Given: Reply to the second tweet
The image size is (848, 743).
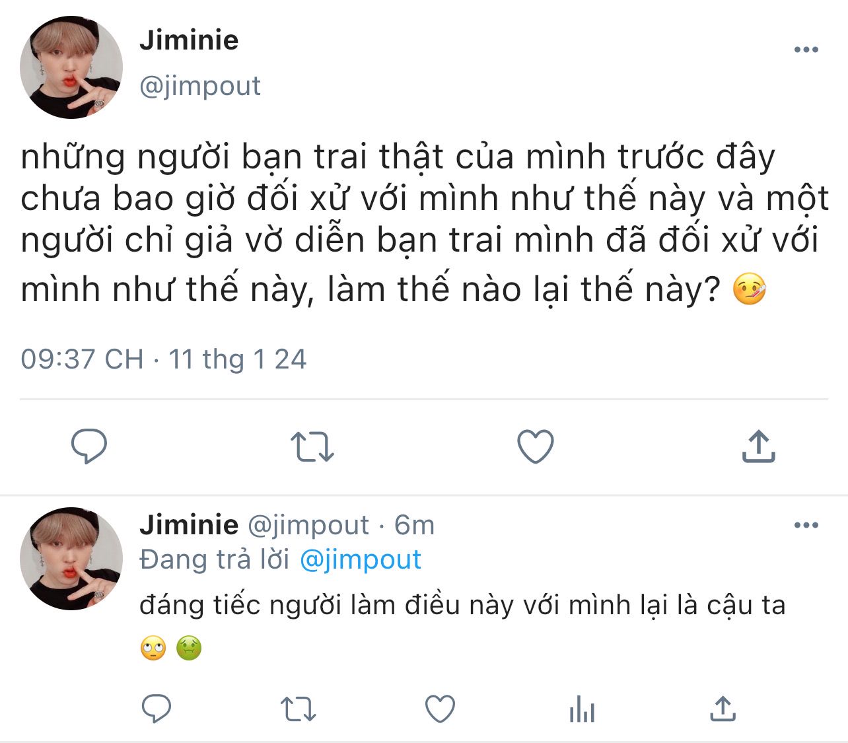Looking at the screenshot, I should pos(157,709).
